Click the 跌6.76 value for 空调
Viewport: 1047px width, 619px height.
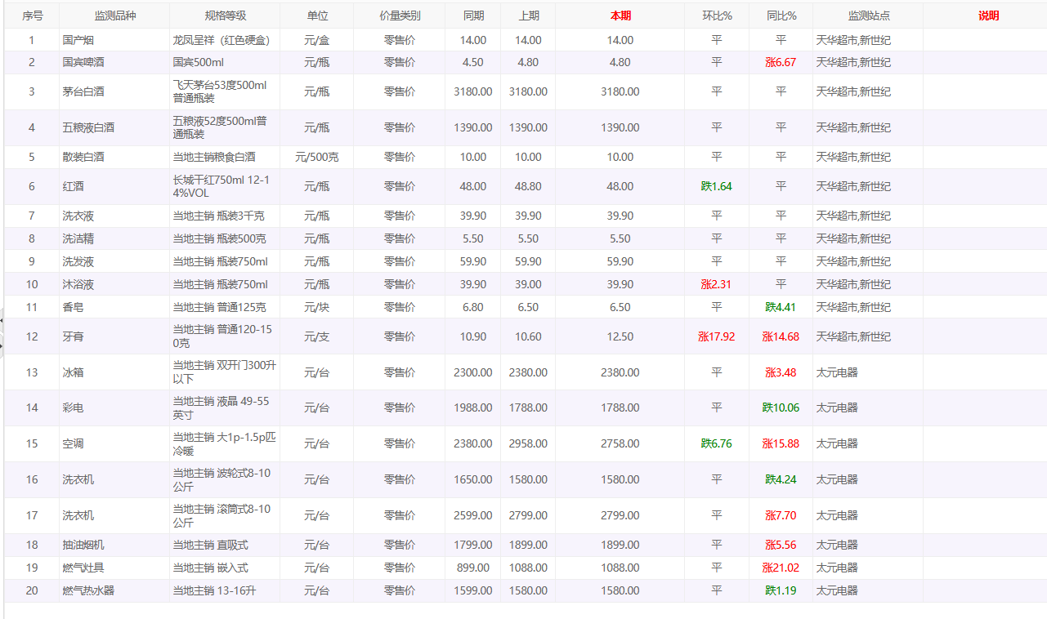[x=717, y=443]
